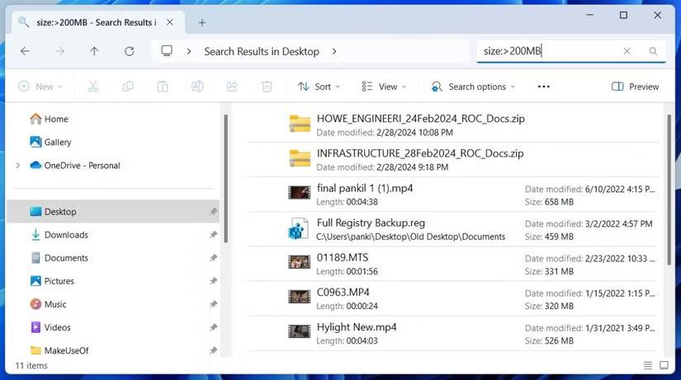Screen dimensions: 681x380
Task: Click Search Results in Desktop breadcrumb
Action: click(x=261, y=51)
